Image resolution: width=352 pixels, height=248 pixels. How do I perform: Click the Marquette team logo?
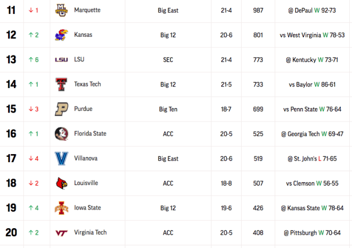[x=61, y=10]
